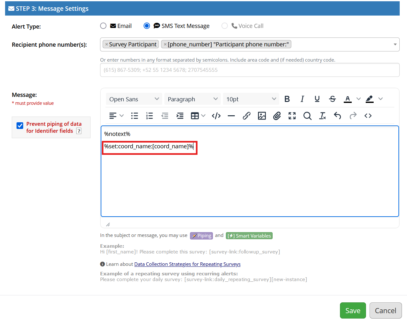Open the 10pt font size dropdown

pos(251,99)
